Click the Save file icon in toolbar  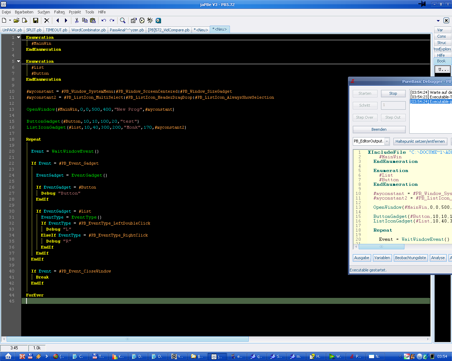[35, 21]
